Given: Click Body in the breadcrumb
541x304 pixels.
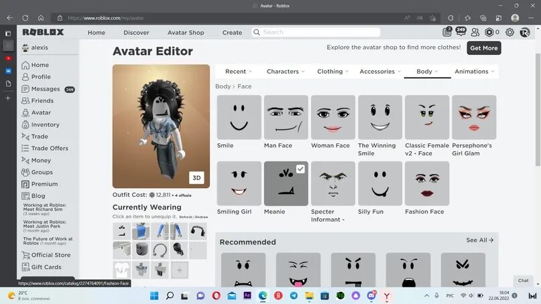Looking at the screenshot, I should [223, 86].
